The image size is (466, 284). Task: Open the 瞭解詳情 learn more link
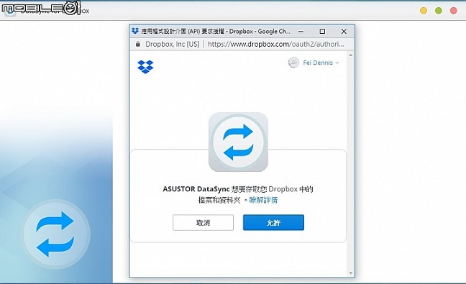pyautogui.click(x=263, y=200)
